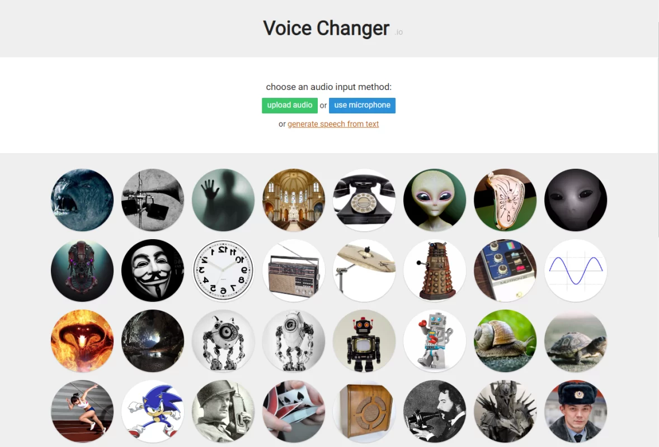Choose the turtle slow voice effect

(x=575, y=341)
